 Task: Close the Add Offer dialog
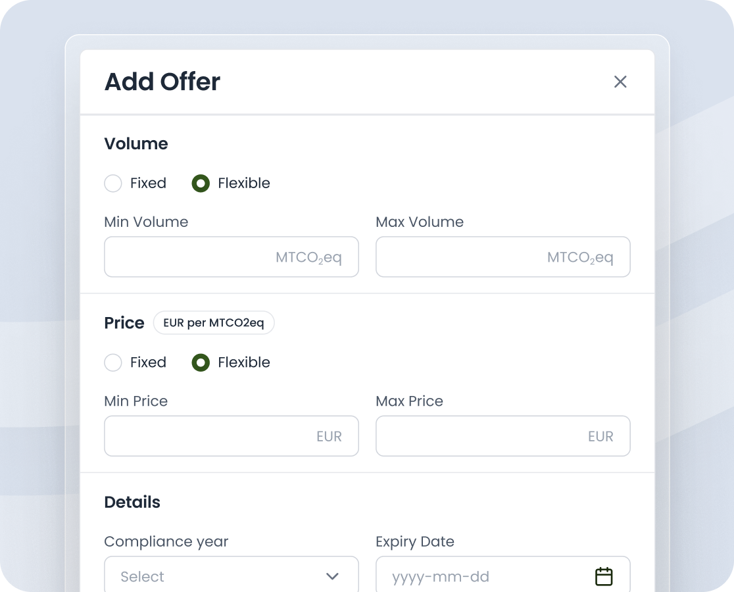click(x=620, y=82)
